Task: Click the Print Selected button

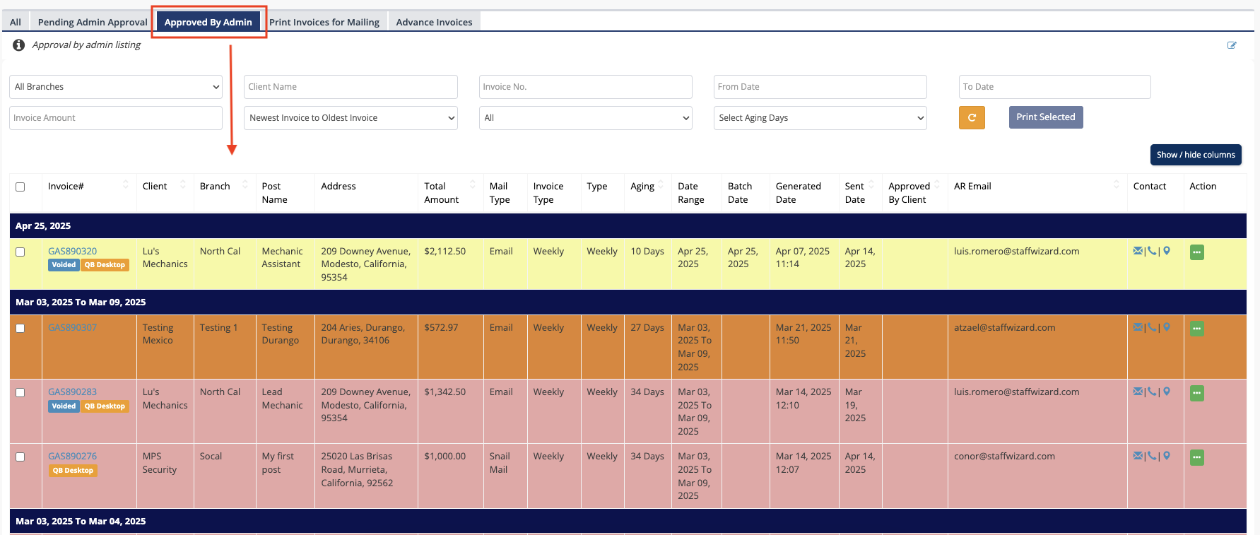Action: 1045,117
